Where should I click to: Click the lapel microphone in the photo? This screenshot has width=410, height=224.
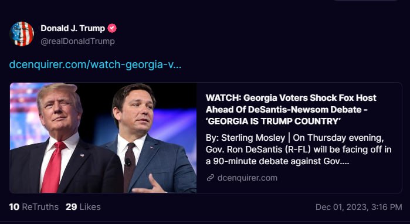click(x=128, y=162)
